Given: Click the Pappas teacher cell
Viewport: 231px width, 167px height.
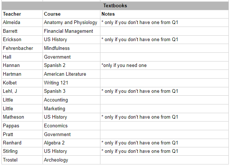Looking at the screenshot, I should click(22, 126).
